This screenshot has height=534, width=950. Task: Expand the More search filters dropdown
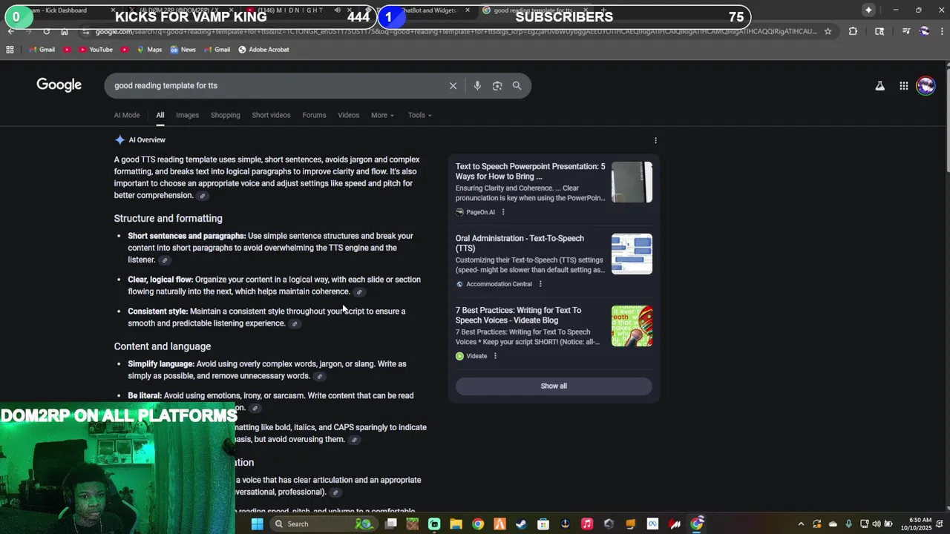pos(382,115)
